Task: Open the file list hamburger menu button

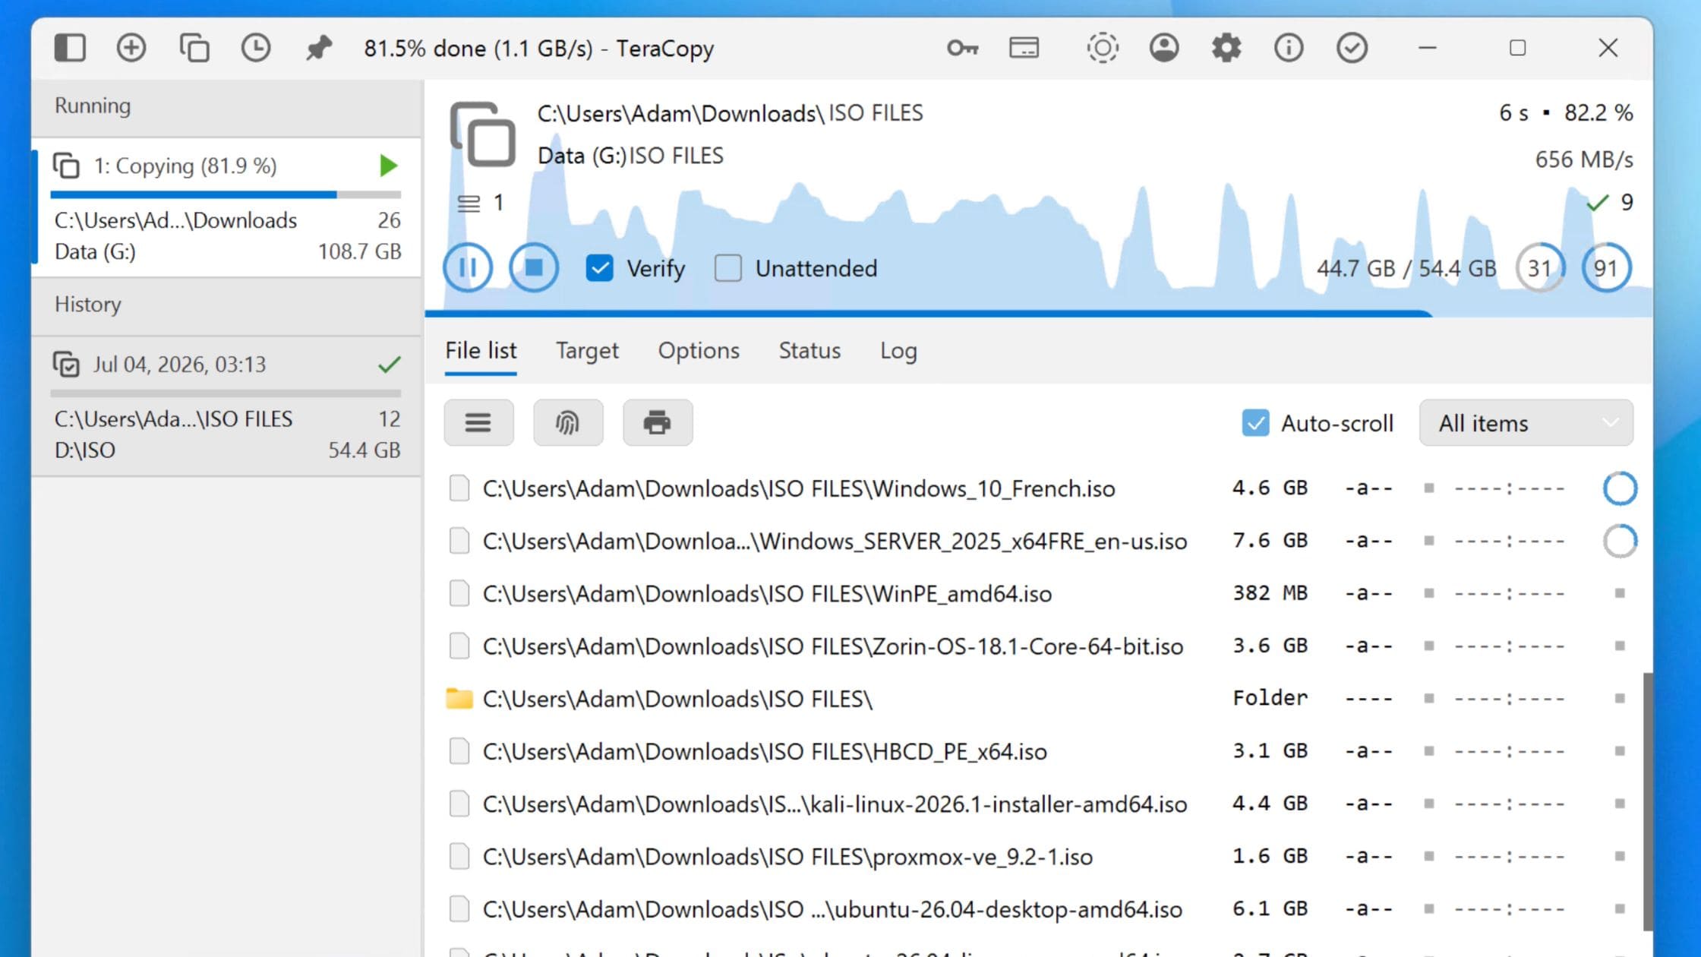Action: point(478,422)
